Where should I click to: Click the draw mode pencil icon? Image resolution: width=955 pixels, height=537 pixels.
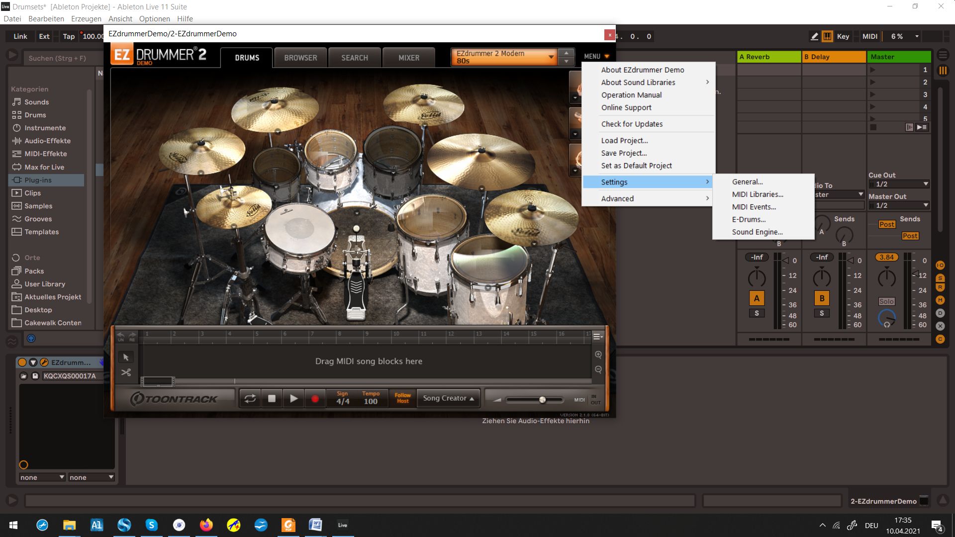(x=814, y=36)
